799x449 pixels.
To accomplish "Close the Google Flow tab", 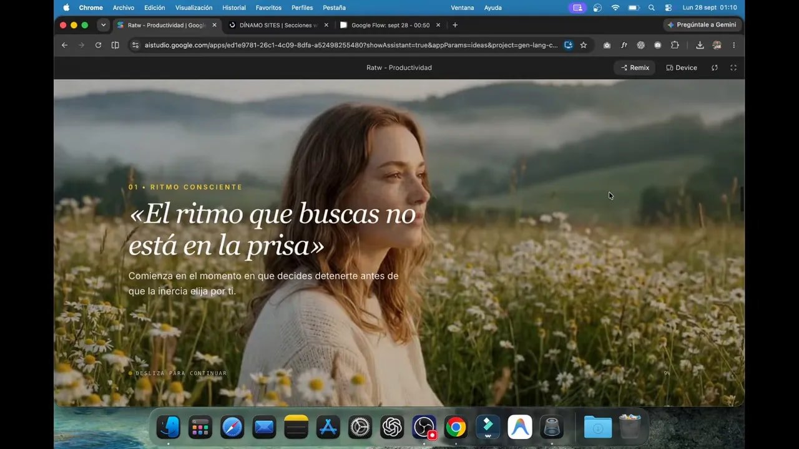I will pyautogui.click(x=438, y=25).
